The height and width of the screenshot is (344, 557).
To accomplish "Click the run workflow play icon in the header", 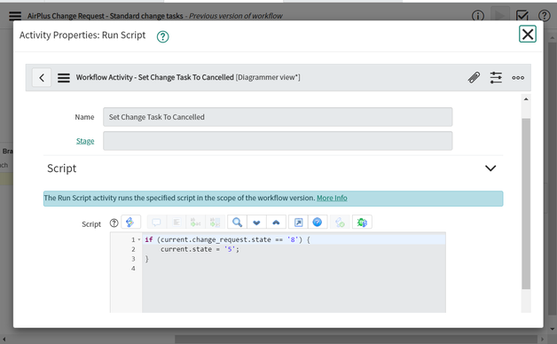I will point(500,15).
